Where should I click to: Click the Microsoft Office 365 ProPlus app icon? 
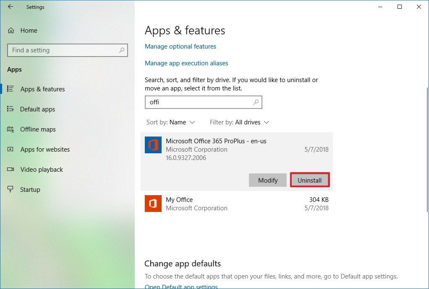click(153, 145)
